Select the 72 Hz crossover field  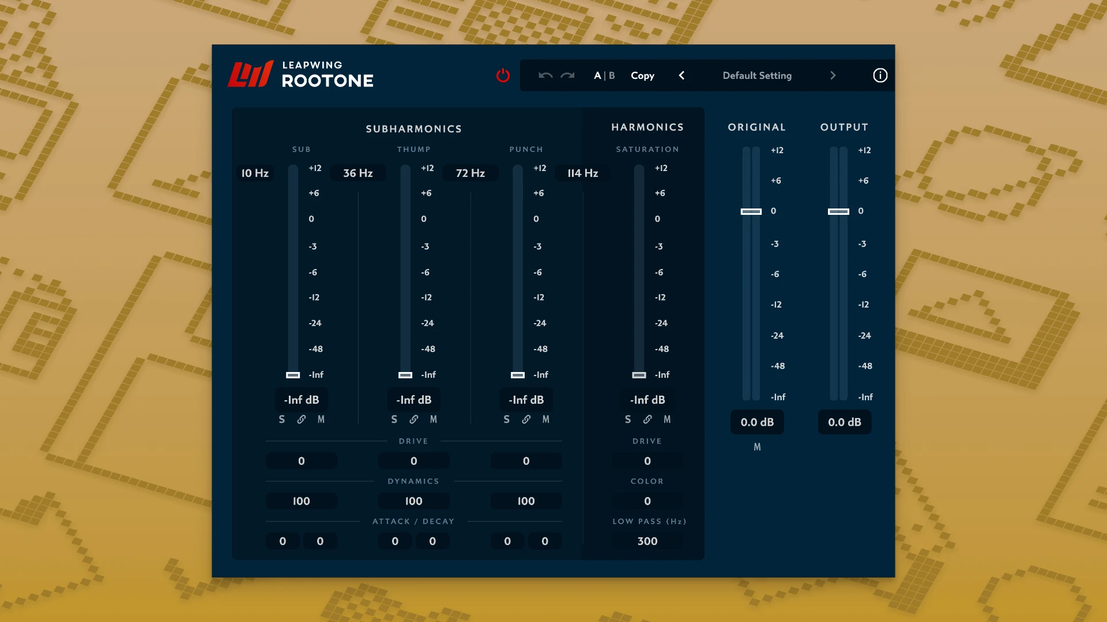(470, 173)
